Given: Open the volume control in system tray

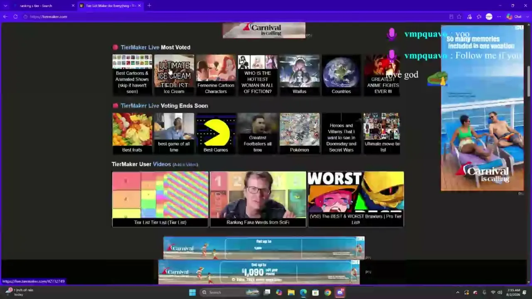Looking at the screenshot, I should click(500, 292).
